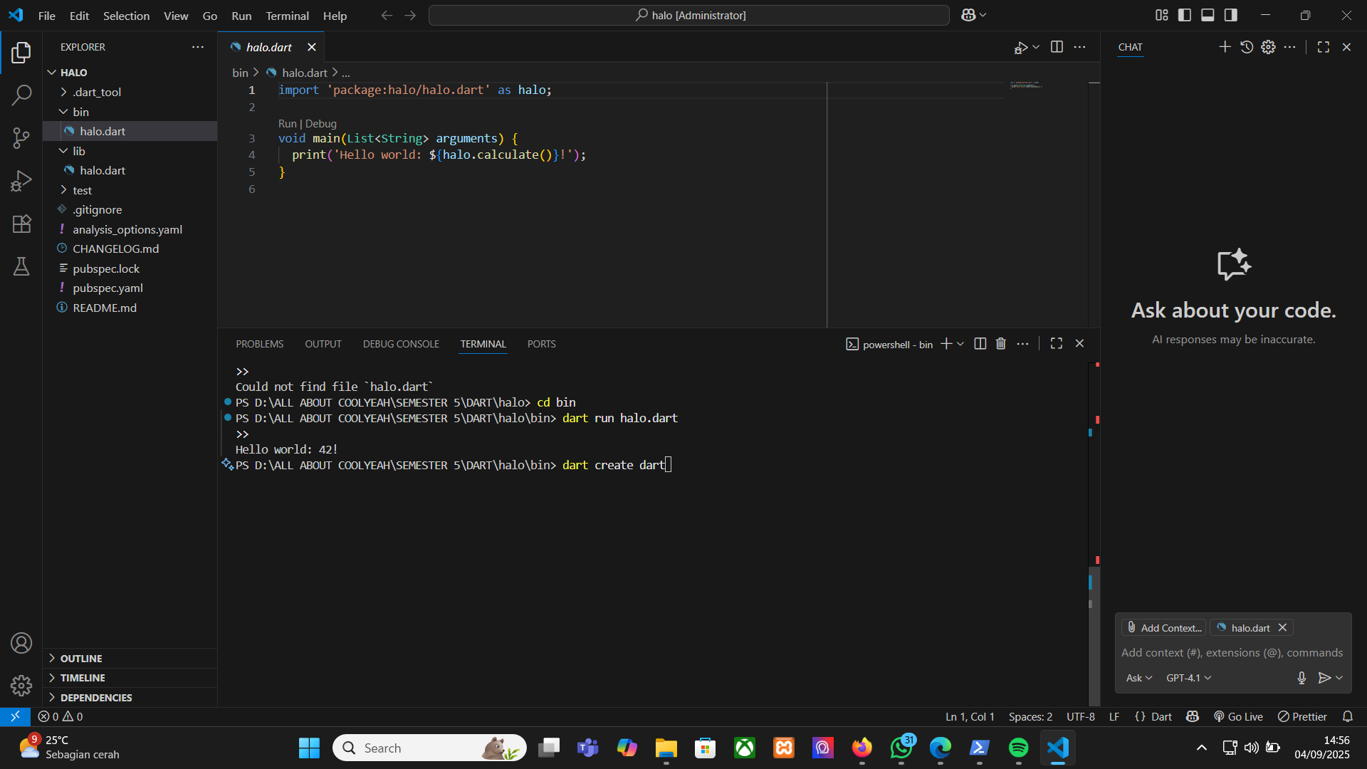Open the Run and Debug view
This screenshot has height=769, width=1367.
pos(21,181)
